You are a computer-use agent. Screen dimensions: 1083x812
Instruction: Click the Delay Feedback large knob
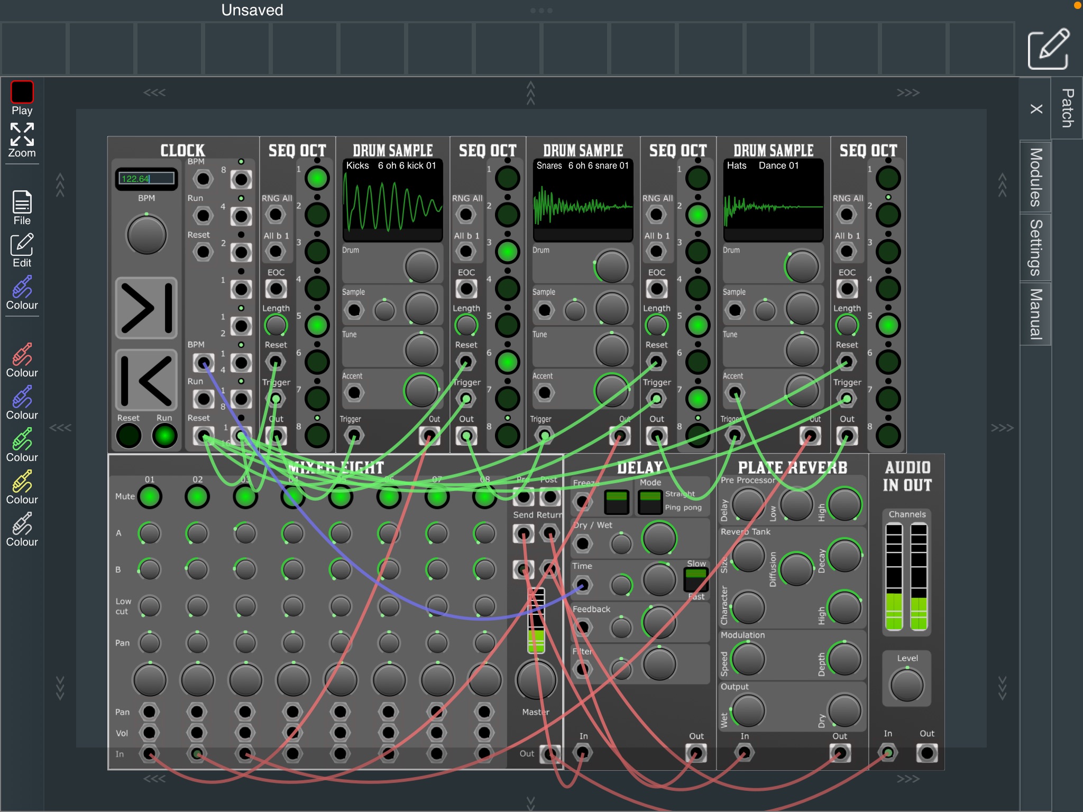point(659,623)
